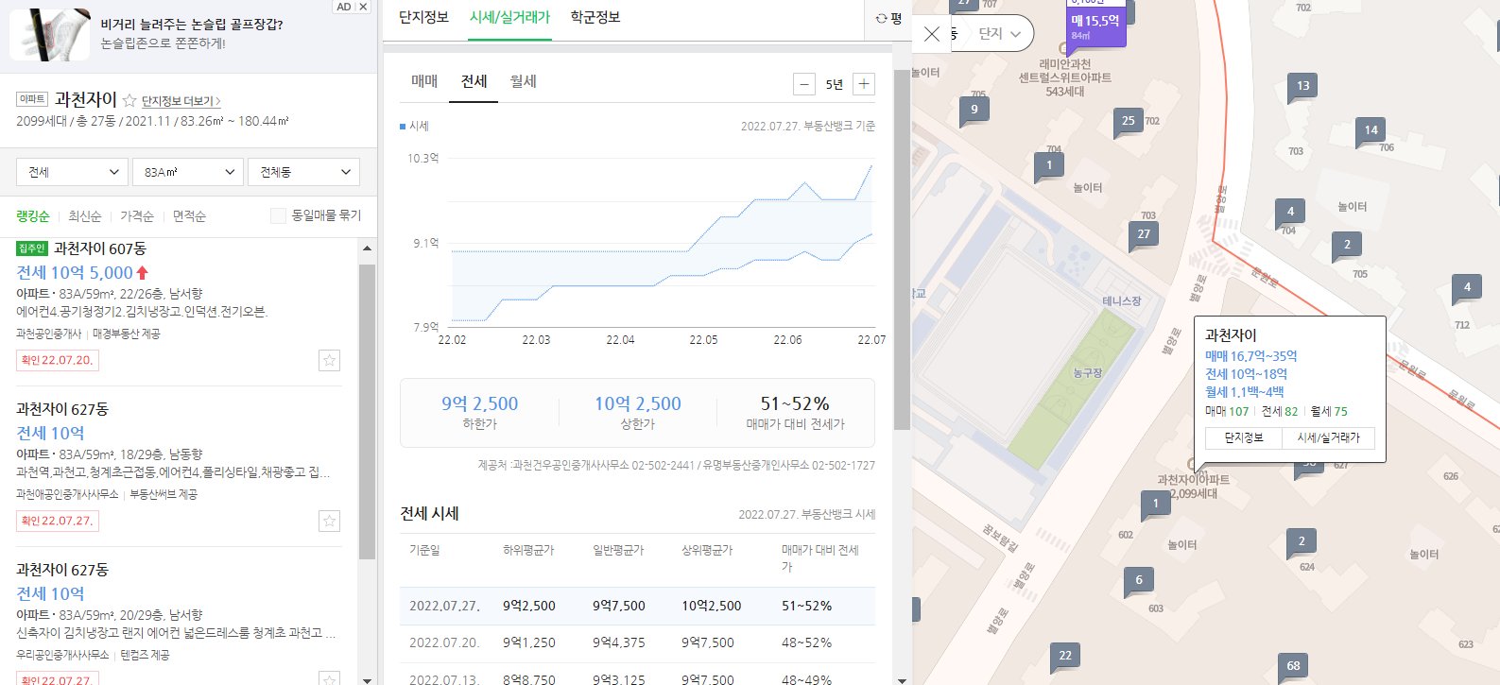1500x685 pixels.
Task: Open 매매 16.7억~35억 in map popup
Action: coord(1250,356)
